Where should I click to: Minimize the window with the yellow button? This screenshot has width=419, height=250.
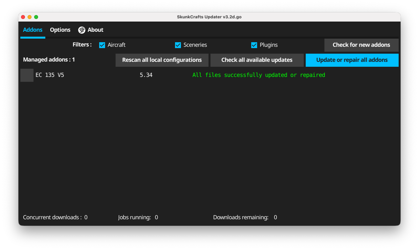[x=30, y=17]
